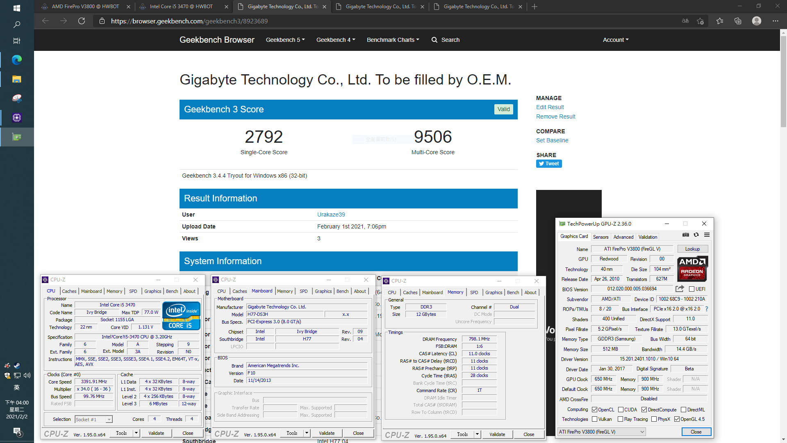
Task: Open the Steam tray icon
Action: (17, 365)
